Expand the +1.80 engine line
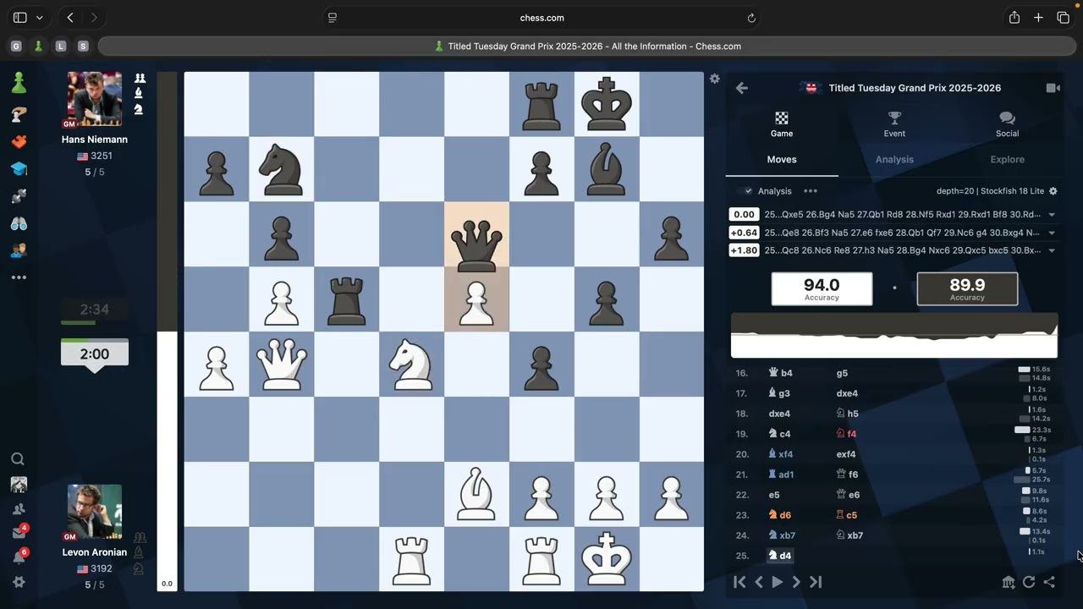 point(1052,250)
